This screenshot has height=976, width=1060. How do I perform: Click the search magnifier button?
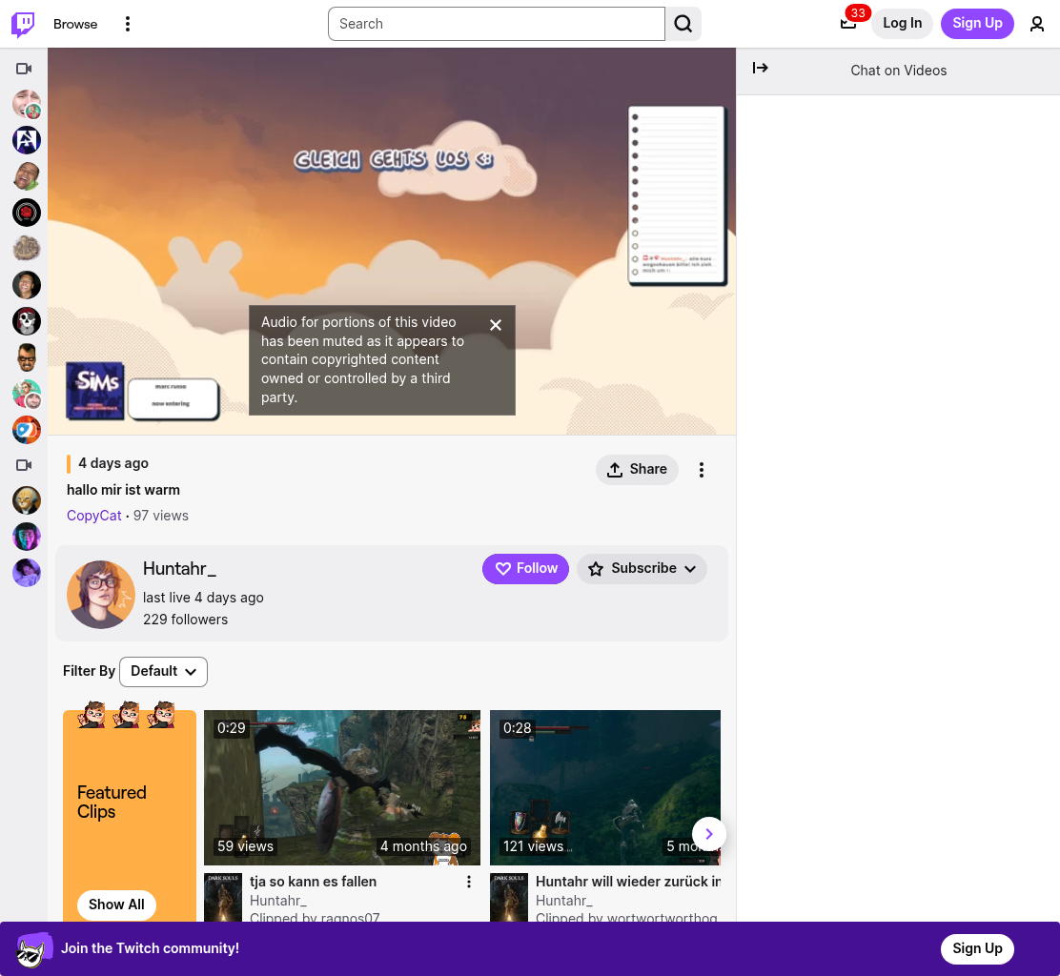[x=683, y=24]
